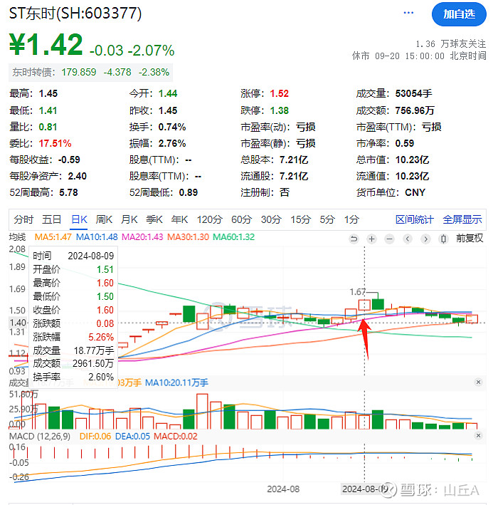Click the 换手 0.74% value

tap(171, 127)
